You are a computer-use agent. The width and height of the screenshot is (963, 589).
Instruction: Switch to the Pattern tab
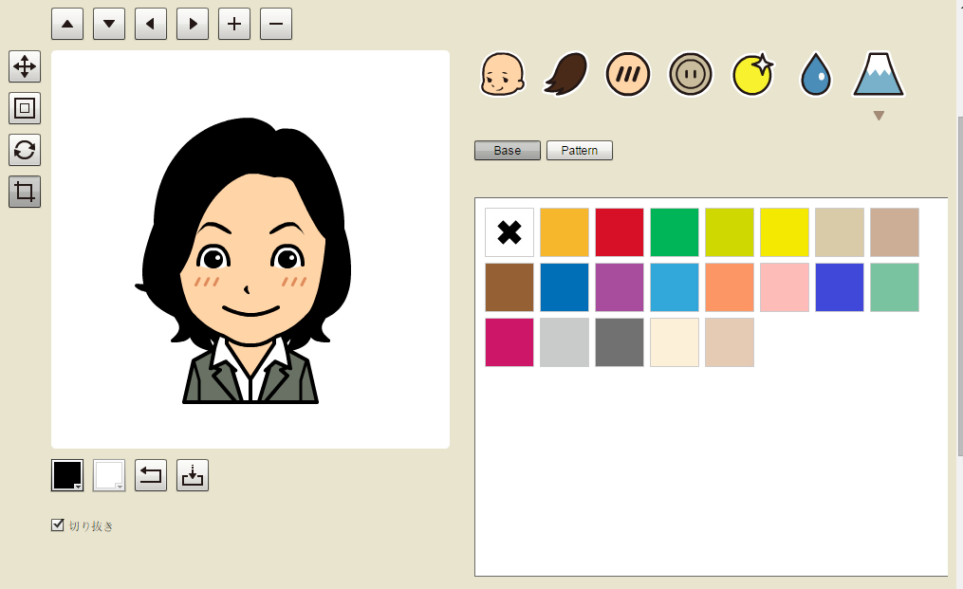tap(580, 151)
